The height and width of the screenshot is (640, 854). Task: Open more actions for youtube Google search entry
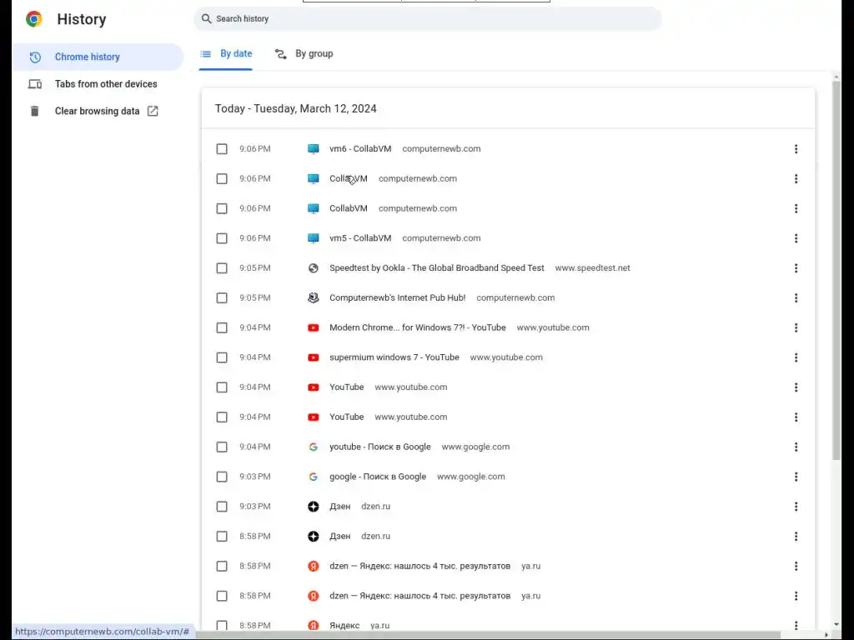[x=796, y=447]
